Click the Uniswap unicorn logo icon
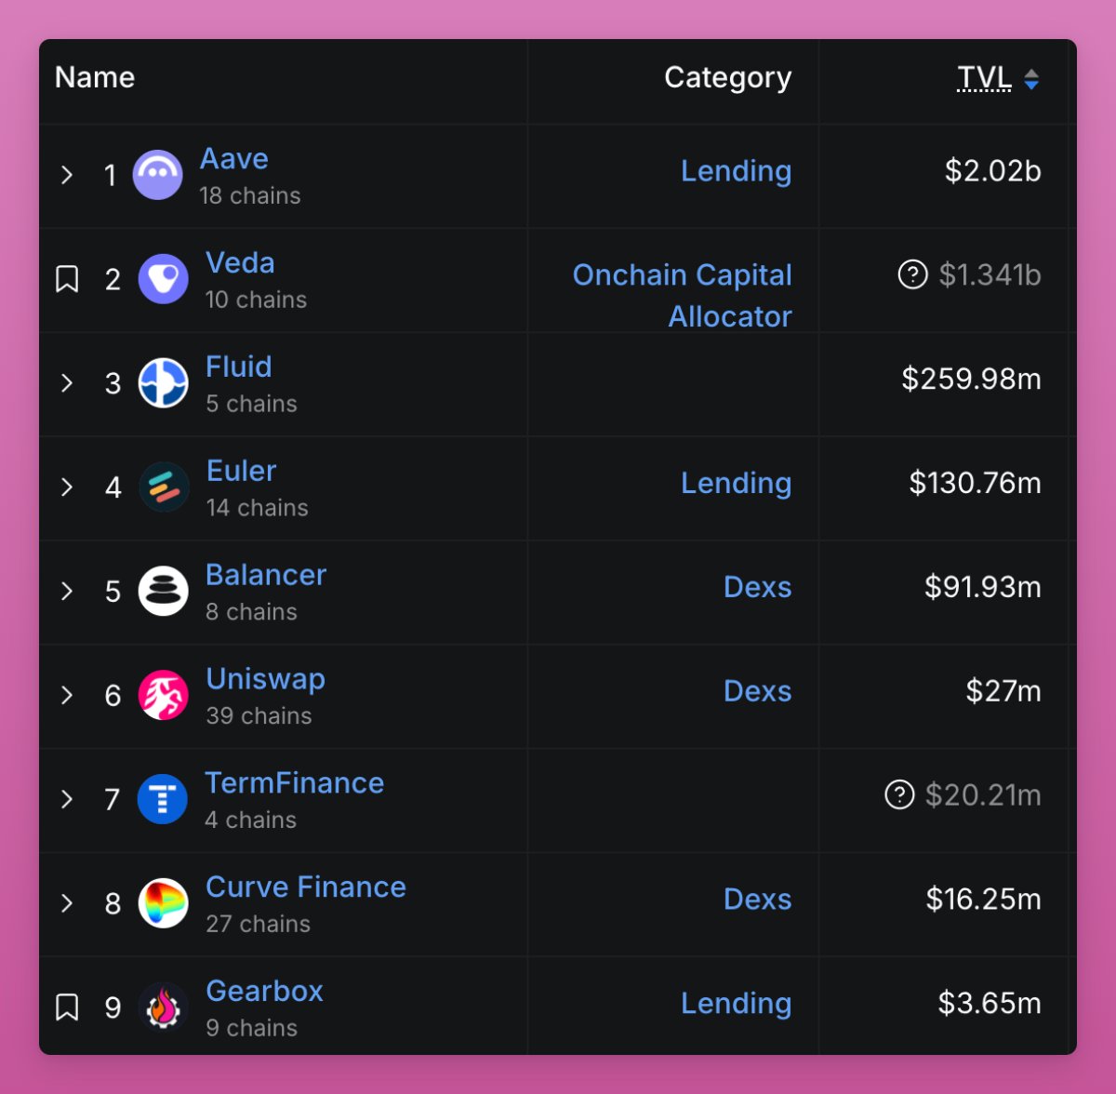This screenshot has height=1094, width=1116. coord(164,695)
